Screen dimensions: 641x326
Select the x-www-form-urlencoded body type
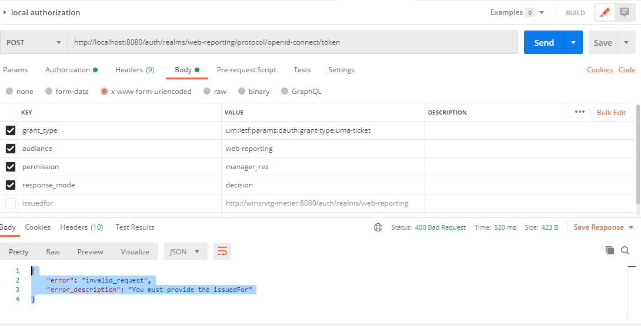tap(104, 92)
